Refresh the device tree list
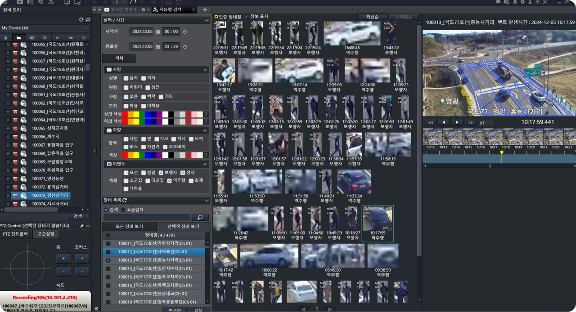 click(81, 20)
